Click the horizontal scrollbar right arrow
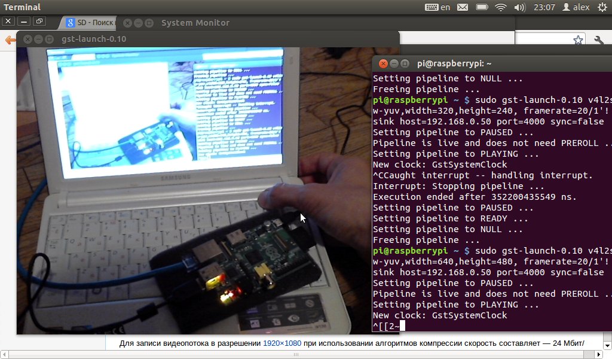This screenshot has height=359, width=612. point(599,355)
